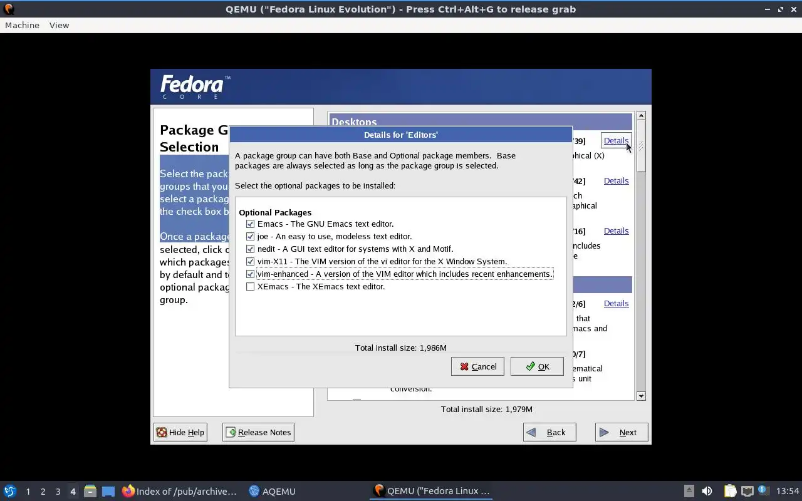Open the clipboard tray icon
Image resolution: width=802 pixels, height=501 pixels.
pyautogui.click(x=730, y=491)
